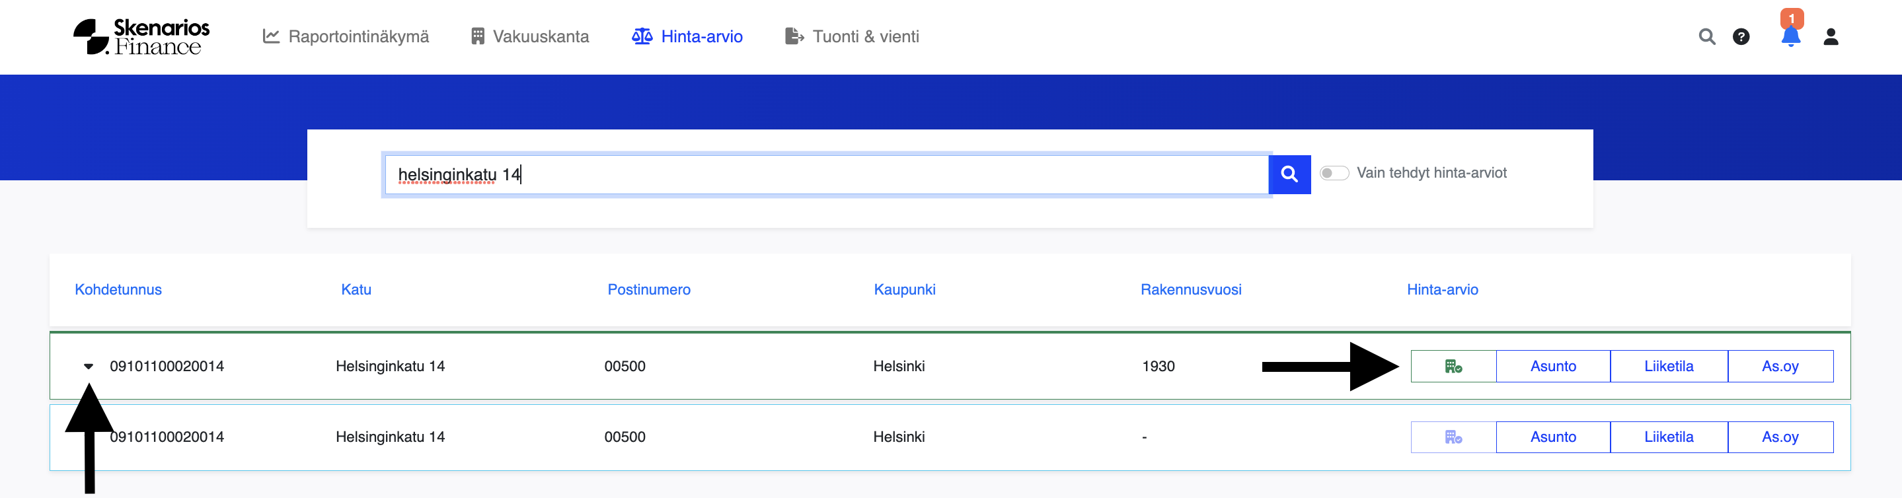This screenshot has height=498, width=1902.
Task: Click purple building icon in second row
Action: [1453, 437]
